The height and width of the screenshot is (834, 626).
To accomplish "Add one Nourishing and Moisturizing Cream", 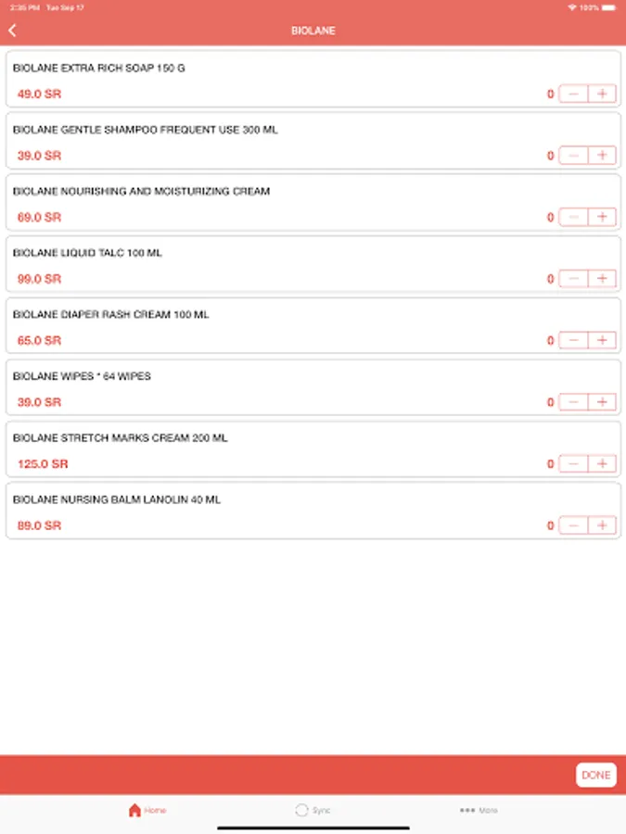I will click(602, 217).
